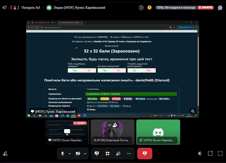Open the chat bubble icon
Viewport: 226px width, 163px height.
[x=220, y=8]
